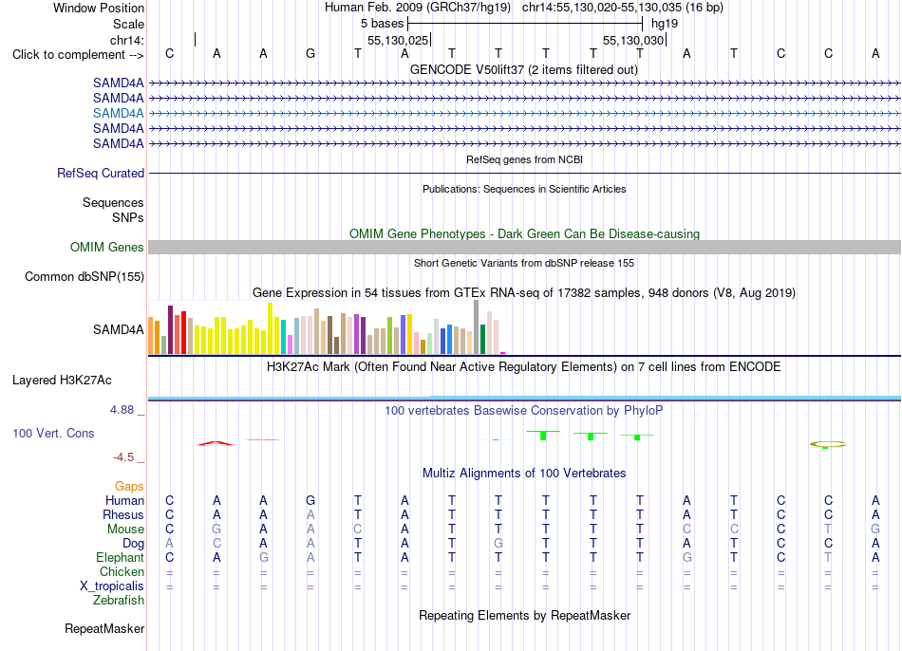Image resolution: width=902 pixels, height=651 pixels.
Task: Click the RefSeq Curated track label
Action: (100, 173)
